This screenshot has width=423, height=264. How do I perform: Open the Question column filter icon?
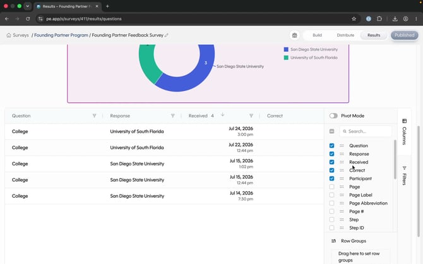[94, 116]
